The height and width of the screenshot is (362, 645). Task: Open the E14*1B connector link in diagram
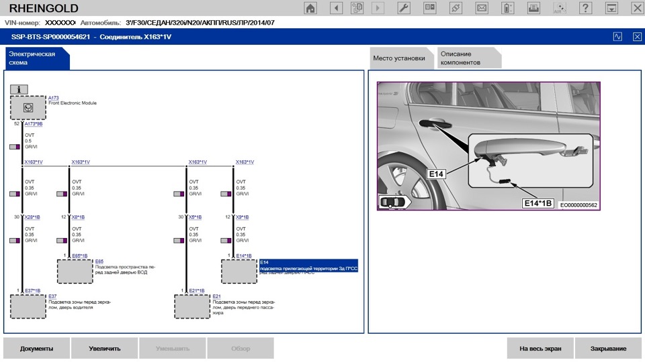pyautogui.click(x=244, y=255)
